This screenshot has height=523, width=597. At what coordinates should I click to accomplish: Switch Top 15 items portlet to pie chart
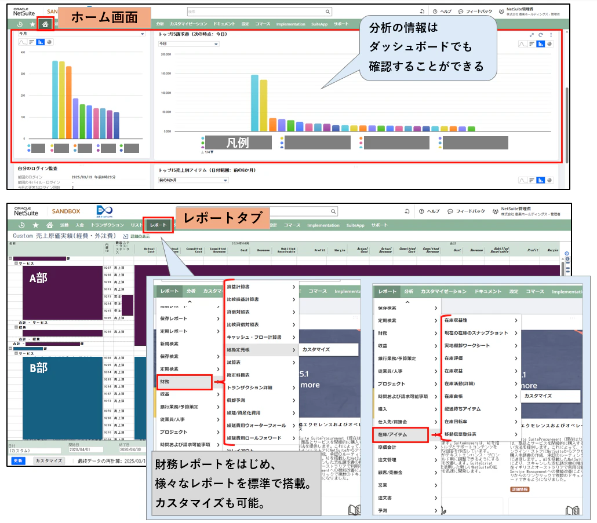pos(550,180)
